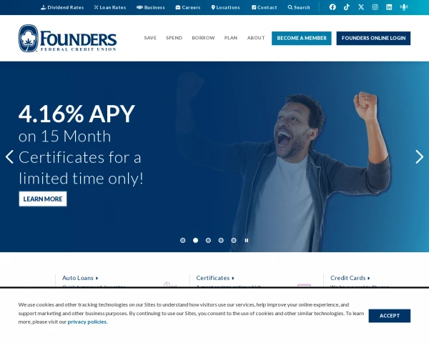Open the Certificates link

tap(215, 278)
